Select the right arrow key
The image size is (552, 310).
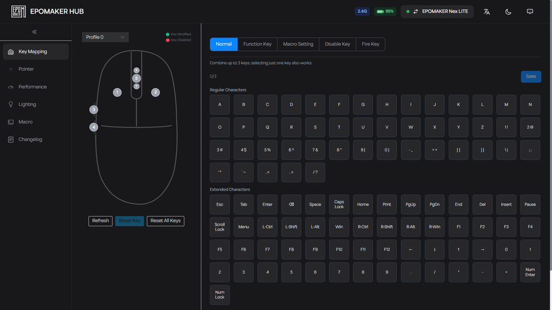[482, 250]
